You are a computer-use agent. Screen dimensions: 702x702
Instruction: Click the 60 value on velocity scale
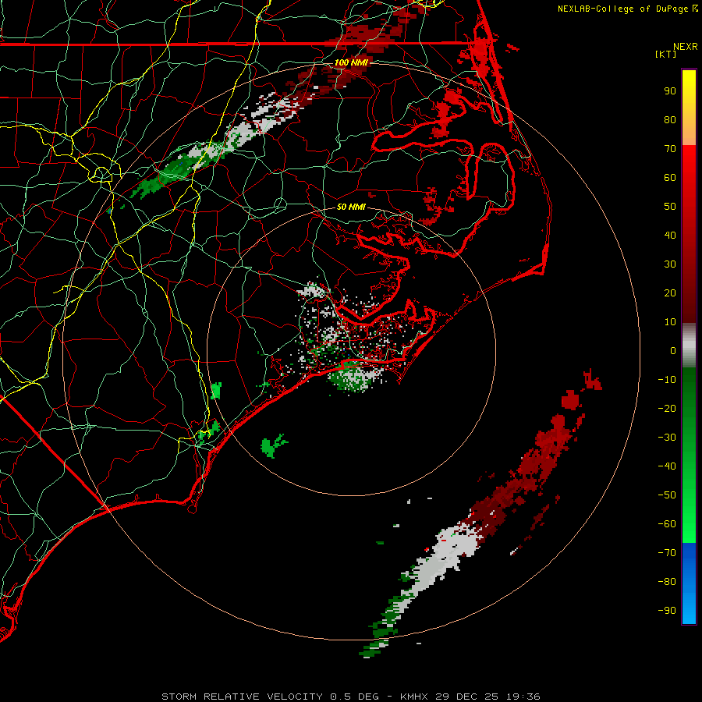coord(670,178)
